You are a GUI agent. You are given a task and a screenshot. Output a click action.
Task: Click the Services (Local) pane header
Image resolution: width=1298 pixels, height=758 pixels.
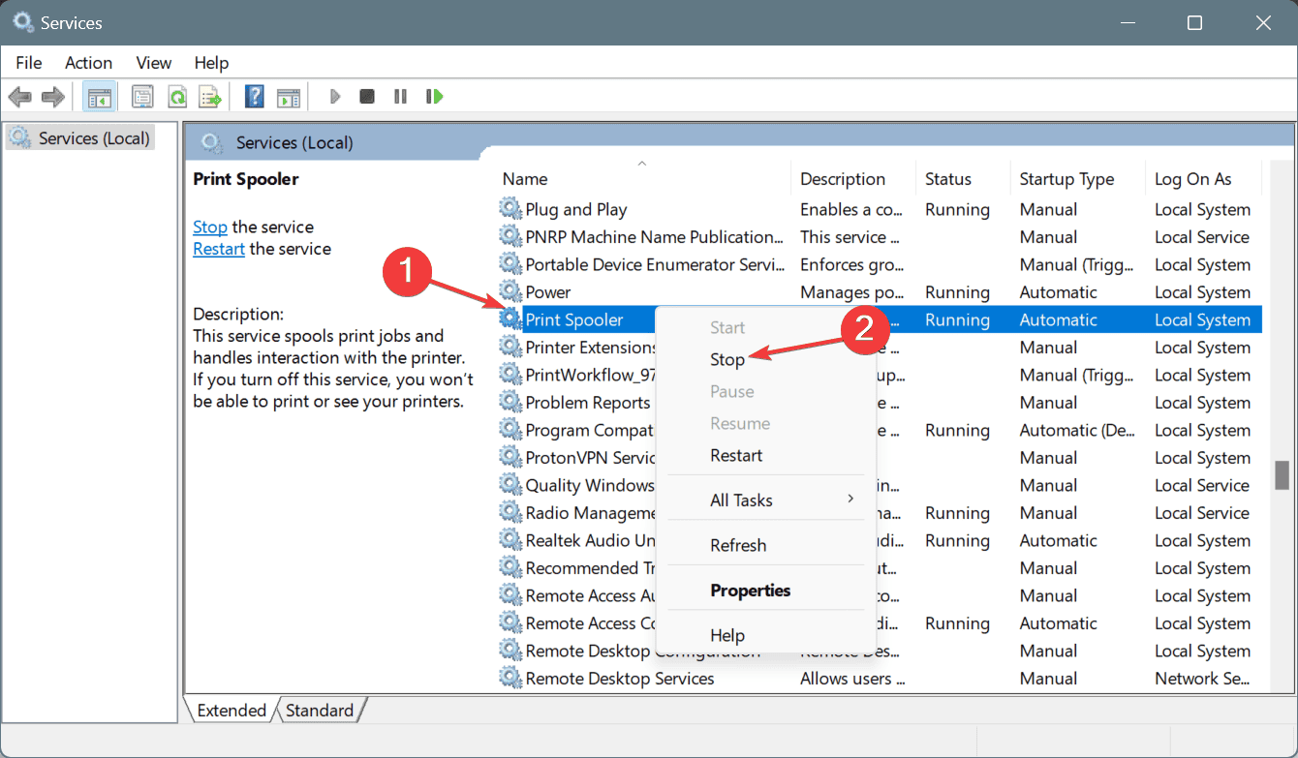pyautogui.click(x=294, y=142)
